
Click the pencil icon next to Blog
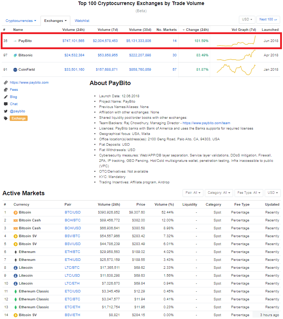[6, 97]
